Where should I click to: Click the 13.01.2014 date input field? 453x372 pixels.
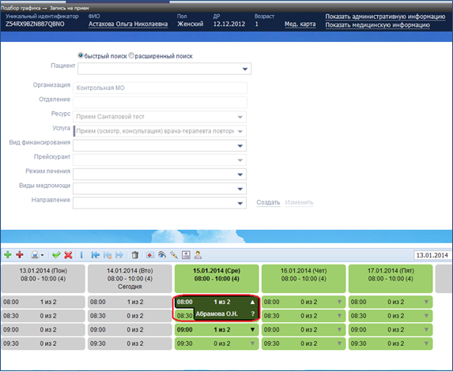(x=432, y=255)
